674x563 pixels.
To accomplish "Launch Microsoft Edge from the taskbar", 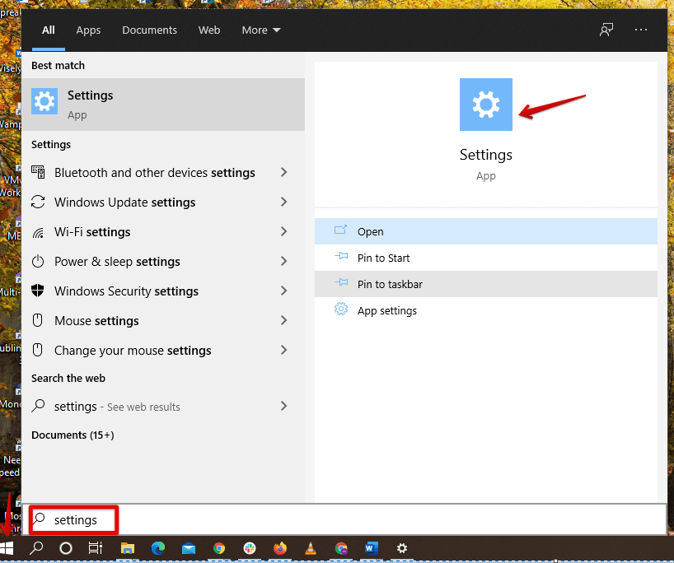I will (158, 548).
